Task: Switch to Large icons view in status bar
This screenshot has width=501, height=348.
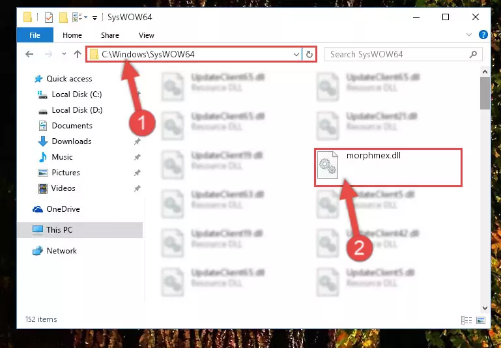Action: coord(481,320)
